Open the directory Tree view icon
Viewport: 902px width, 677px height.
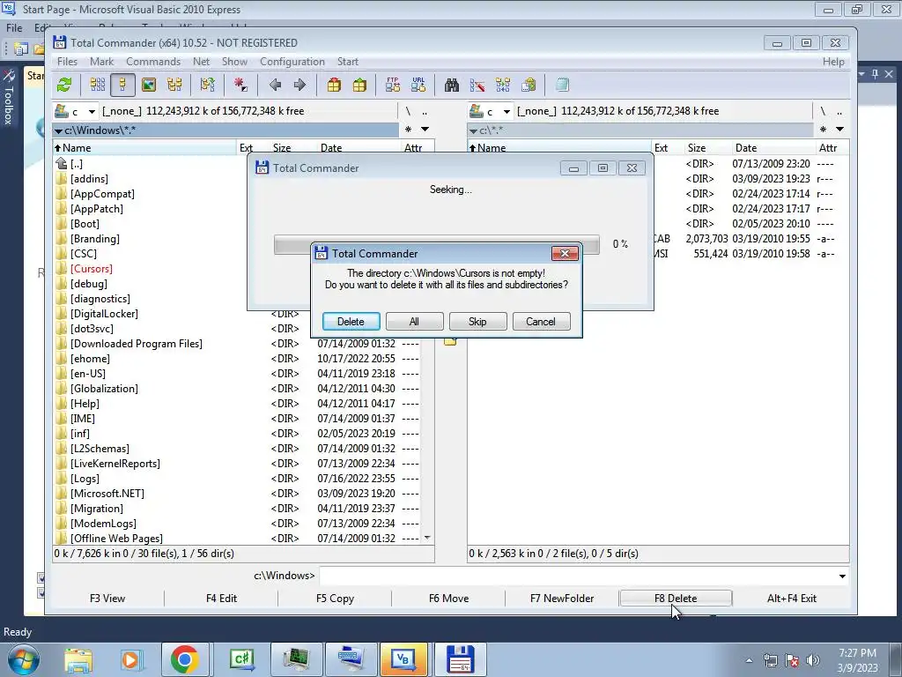click(x=174, y=86)
